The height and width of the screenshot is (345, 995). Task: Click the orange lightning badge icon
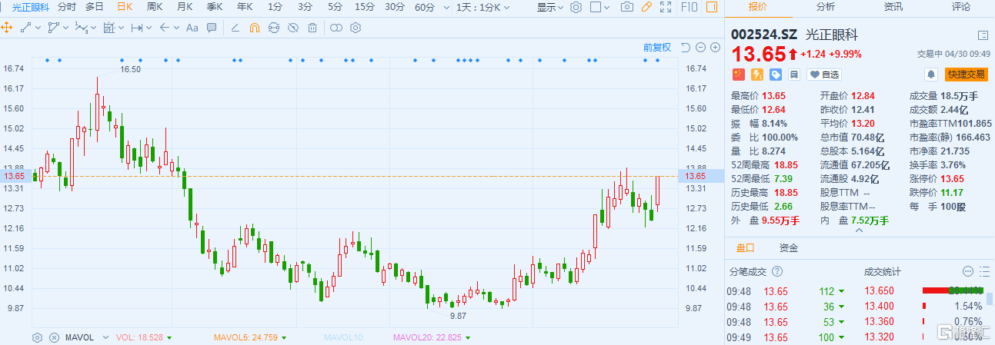coord(756,75)
